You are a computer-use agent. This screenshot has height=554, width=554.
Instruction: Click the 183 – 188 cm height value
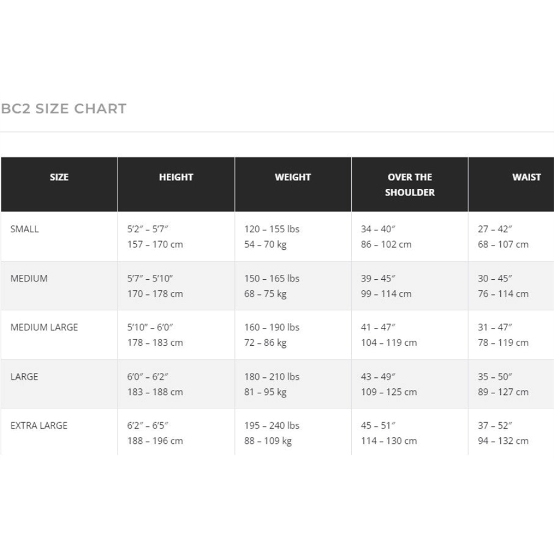[155, 392]
